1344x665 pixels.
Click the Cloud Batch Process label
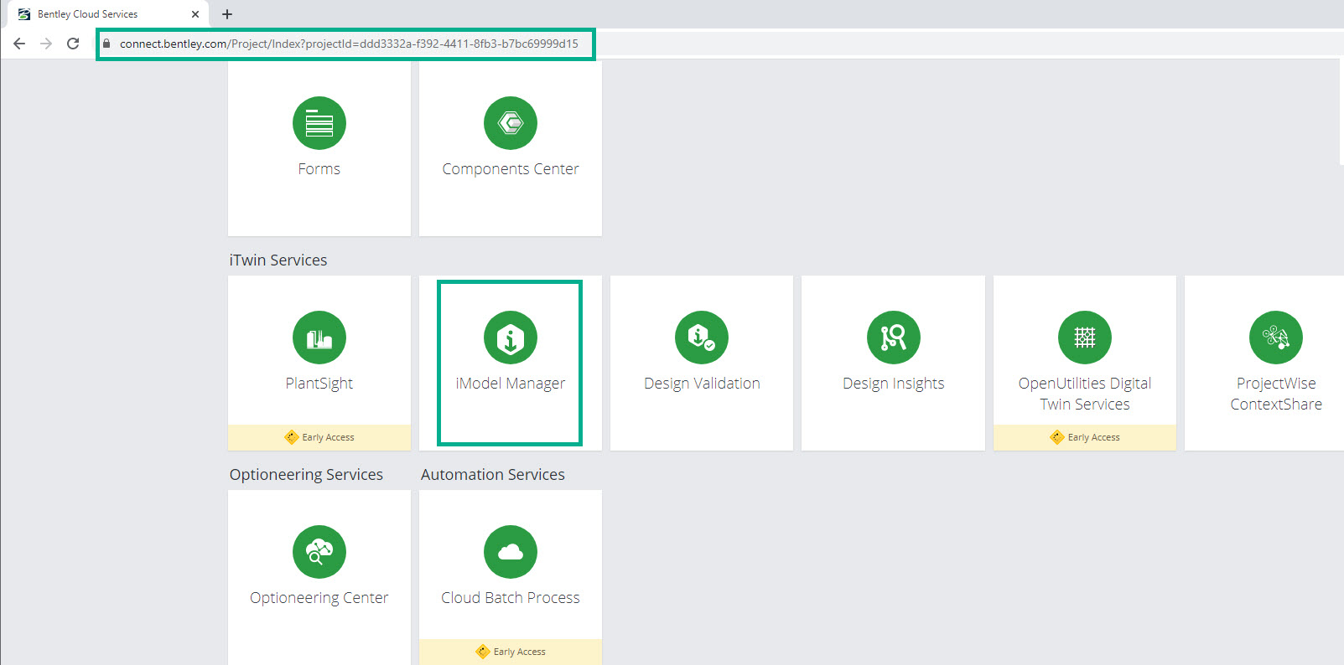pyautogui.click(x=511, y=598)
